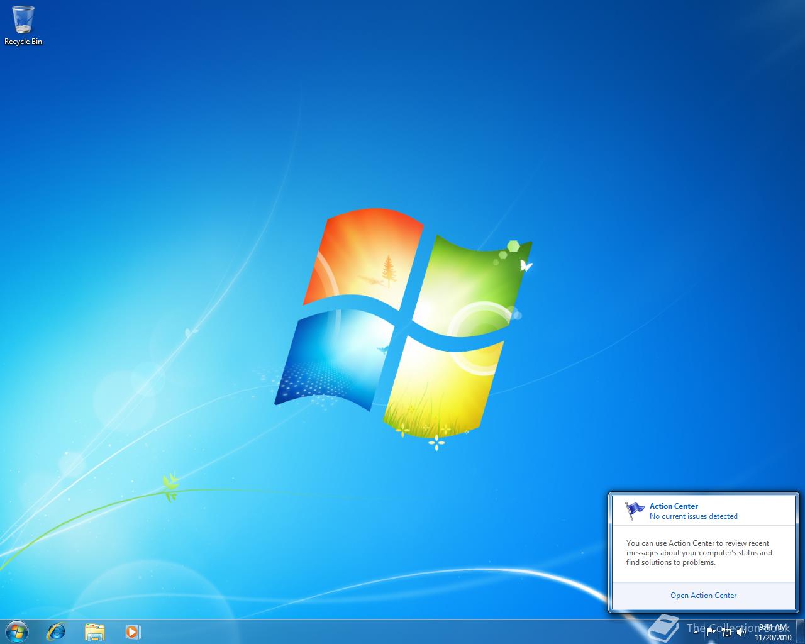Open the volume speaker tray icon
This screenshot has height=644, width=805.
click(x=741, y=632)
